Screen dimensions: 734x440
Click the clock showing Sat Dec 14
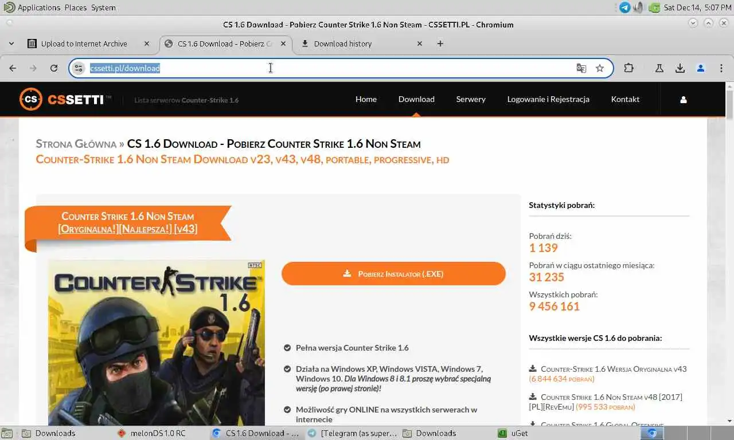coord(697,7)
